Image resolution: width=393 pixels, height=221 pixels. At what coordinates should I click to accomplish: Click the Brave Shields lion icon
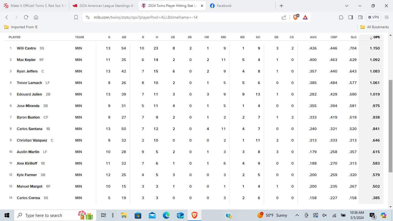[295, 17]
